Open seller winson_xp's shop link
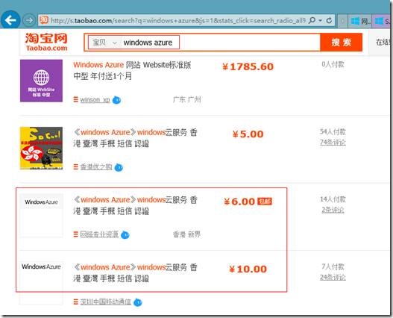 pyautogui.click(x=95, y=99)
